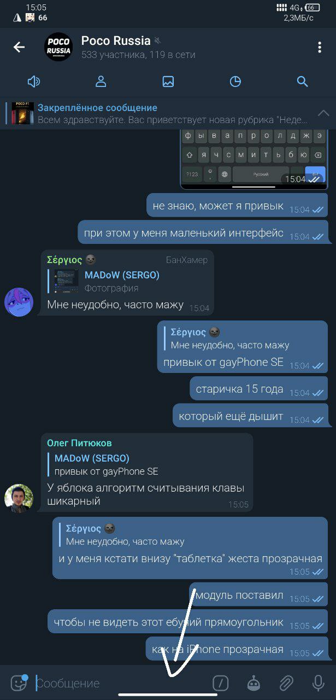Screen dimensions: 336x700
Task: Open the keyboard screenshot photo message
Action: tap(254, 159)
